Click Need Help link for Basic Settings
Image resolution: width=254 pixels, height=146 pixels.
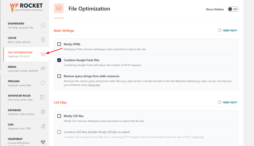click(x=230, y=30)
